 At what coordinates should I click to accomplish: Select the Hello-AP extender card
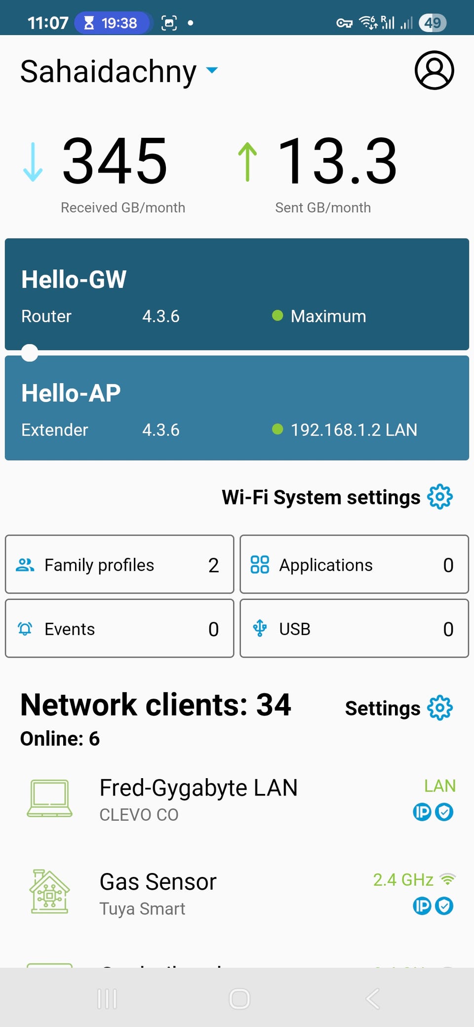pyautogui.click(x=237, y=408)
